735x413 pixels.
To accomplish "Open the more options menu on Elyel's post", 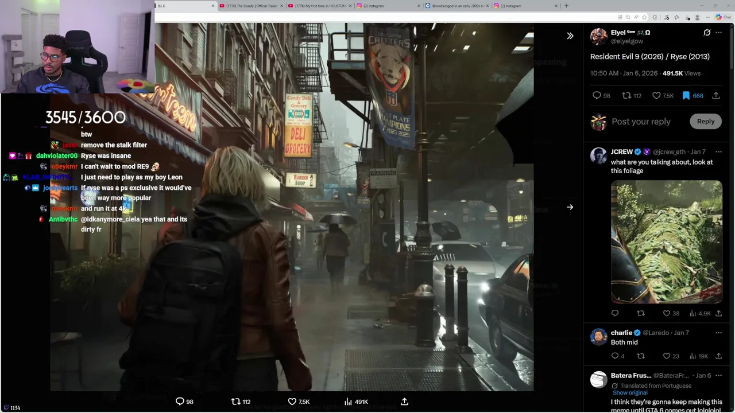I will coord(718,33).
